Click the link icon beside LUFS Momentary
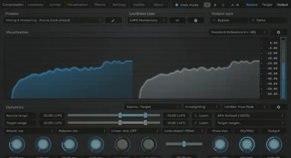 [177, 20]
